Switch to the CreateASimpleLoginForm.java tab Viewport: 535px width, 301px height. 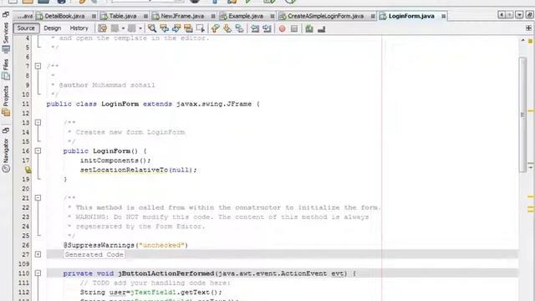coord(325,16)
